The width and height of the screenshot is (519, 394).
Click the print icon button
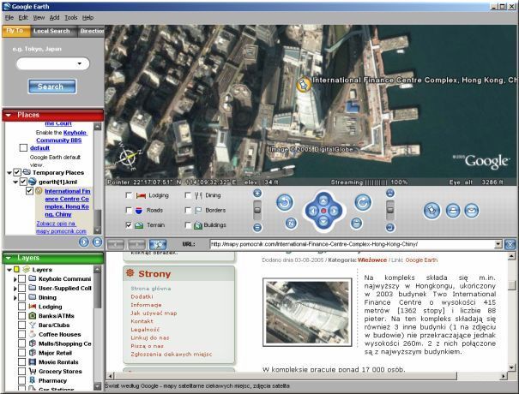[454, 210]
